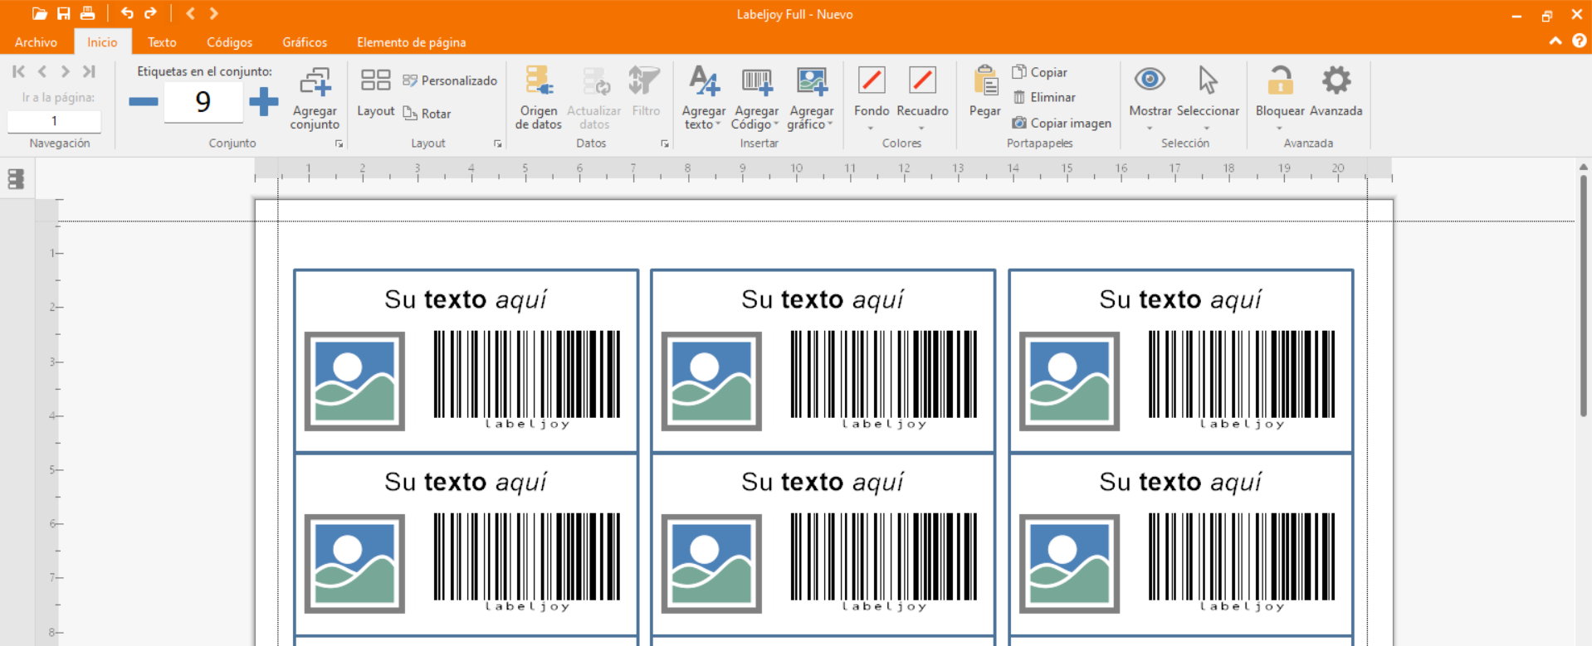Image resolution: width=1592 pixels, height=646 pixels.
Task: Open the side panel list icon
Action: (16, 179)
